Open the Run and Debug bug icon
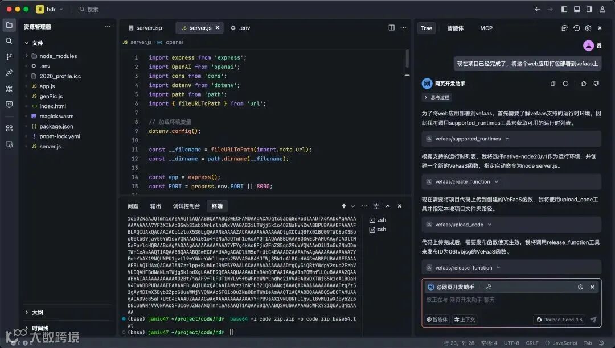615x348 pixels. [9, 89]
